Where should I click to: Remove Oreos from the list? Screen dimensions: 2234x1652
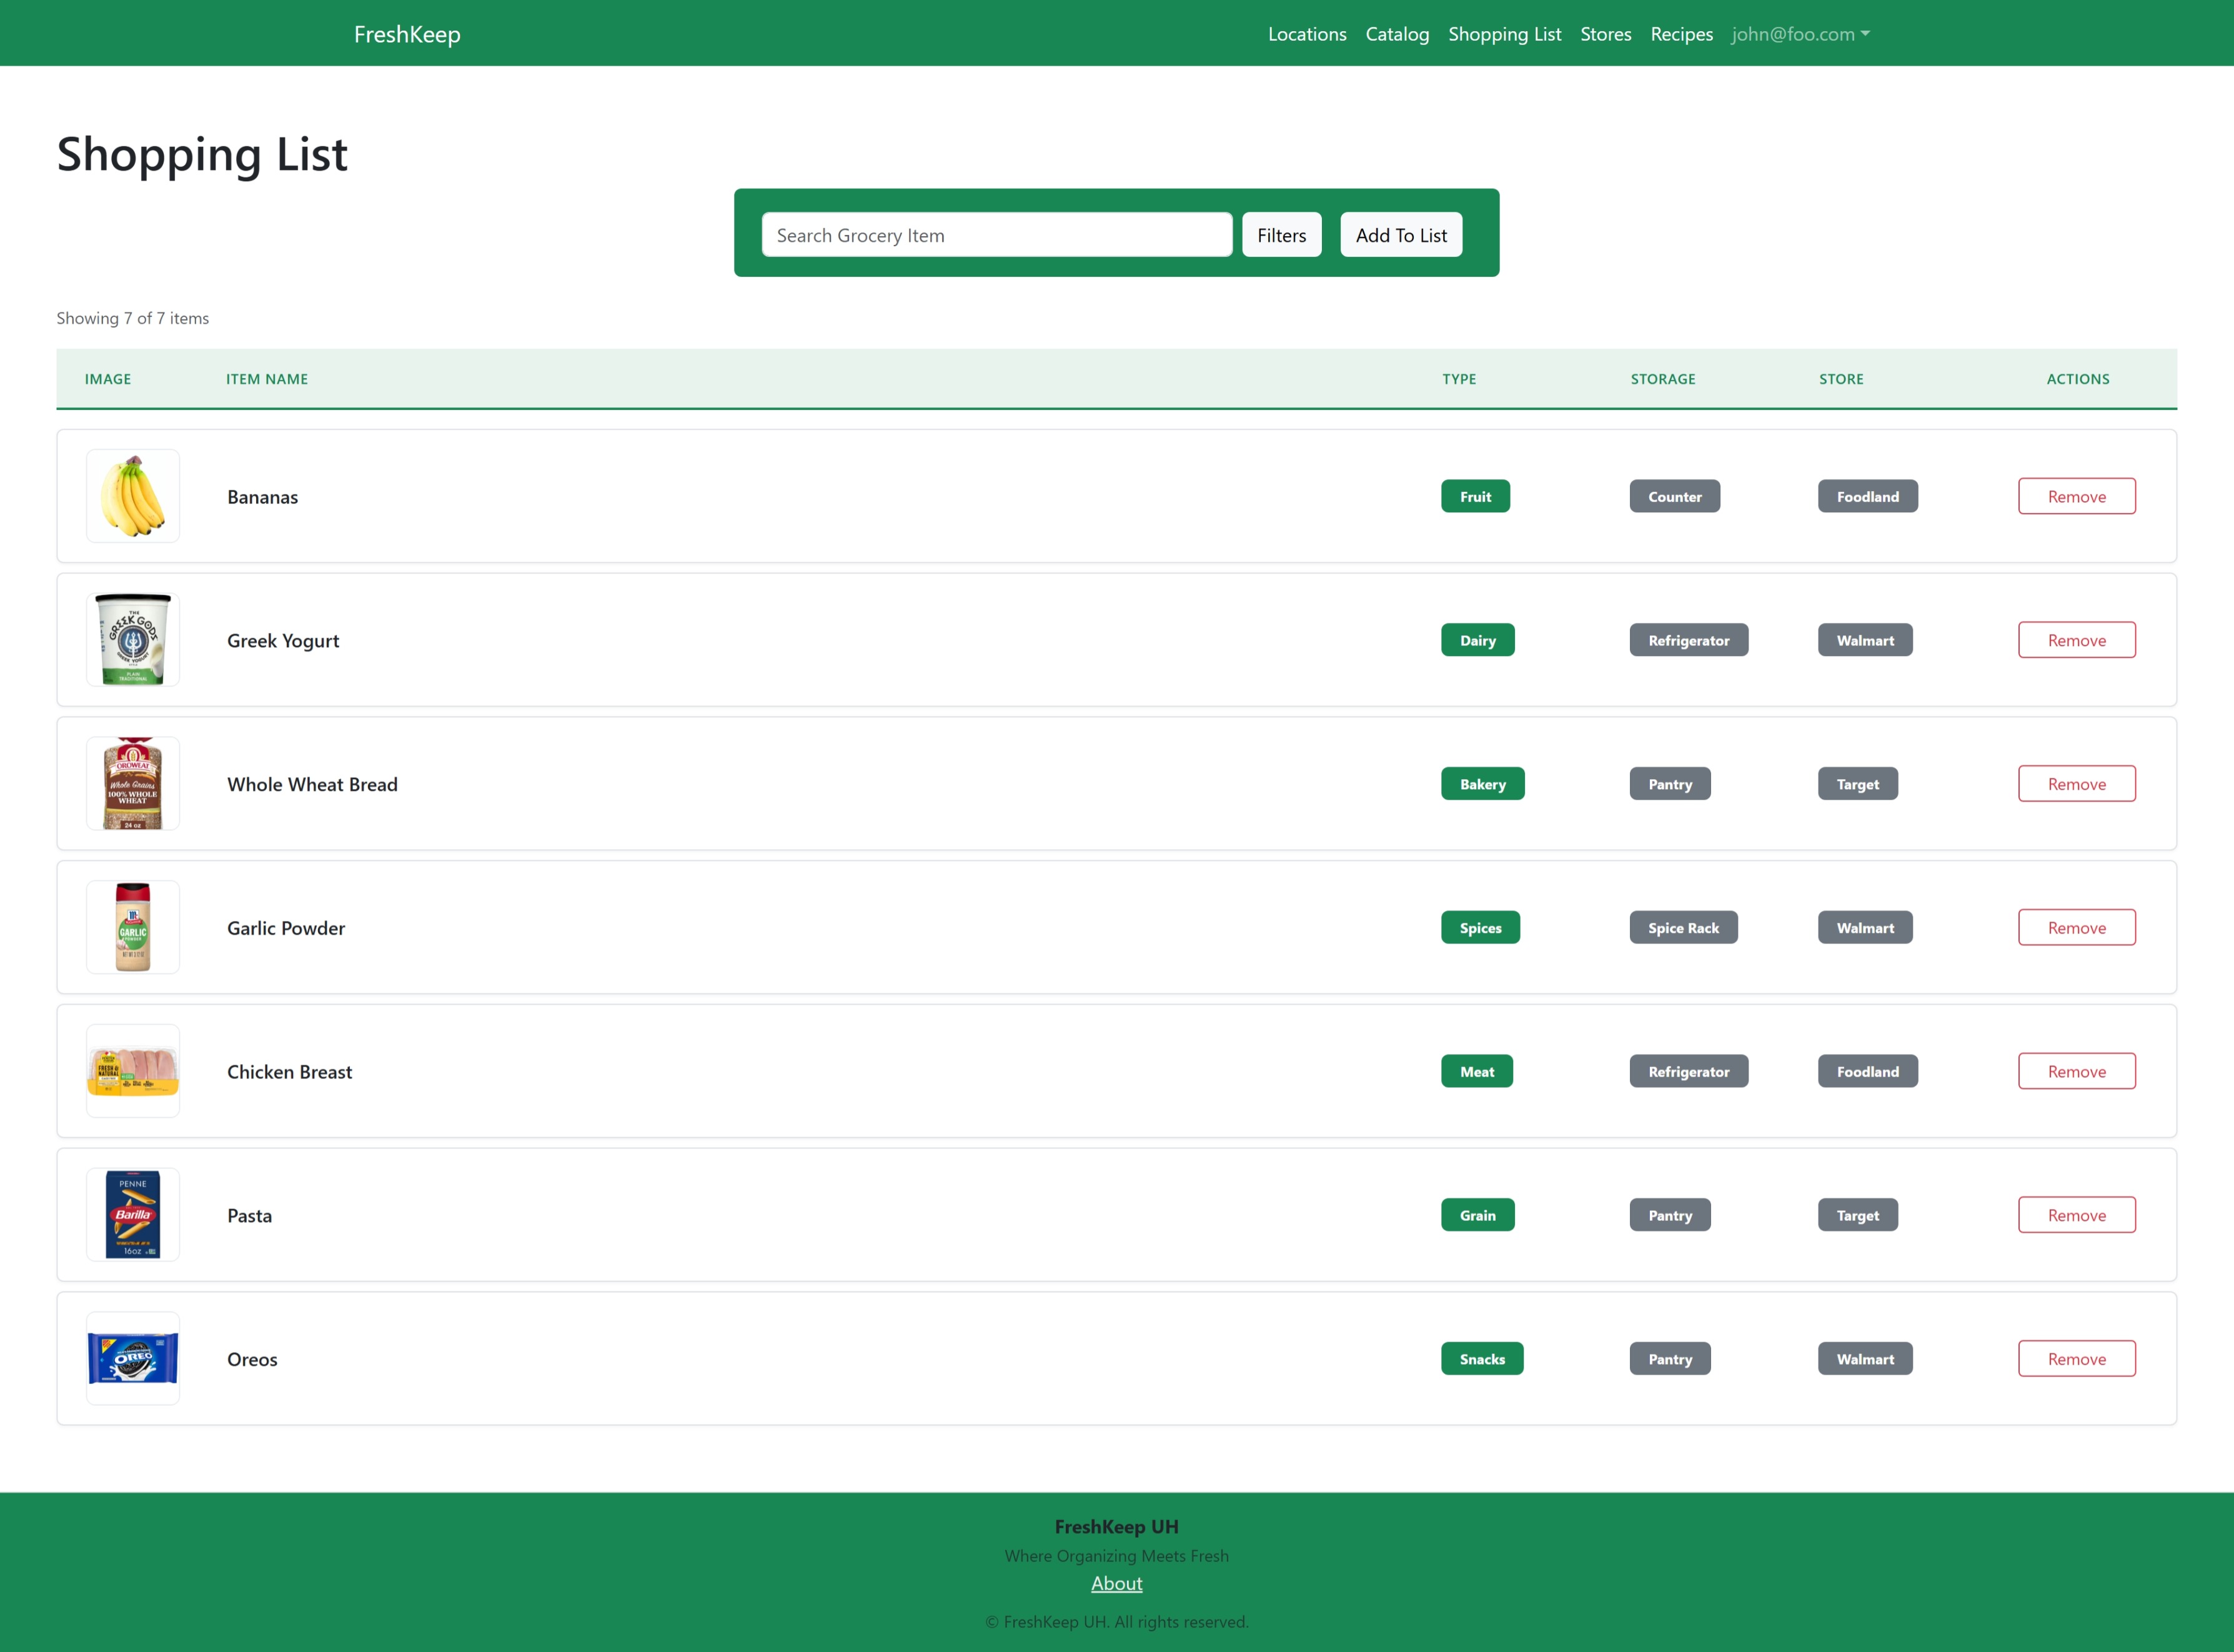tap(2076, 1359)
